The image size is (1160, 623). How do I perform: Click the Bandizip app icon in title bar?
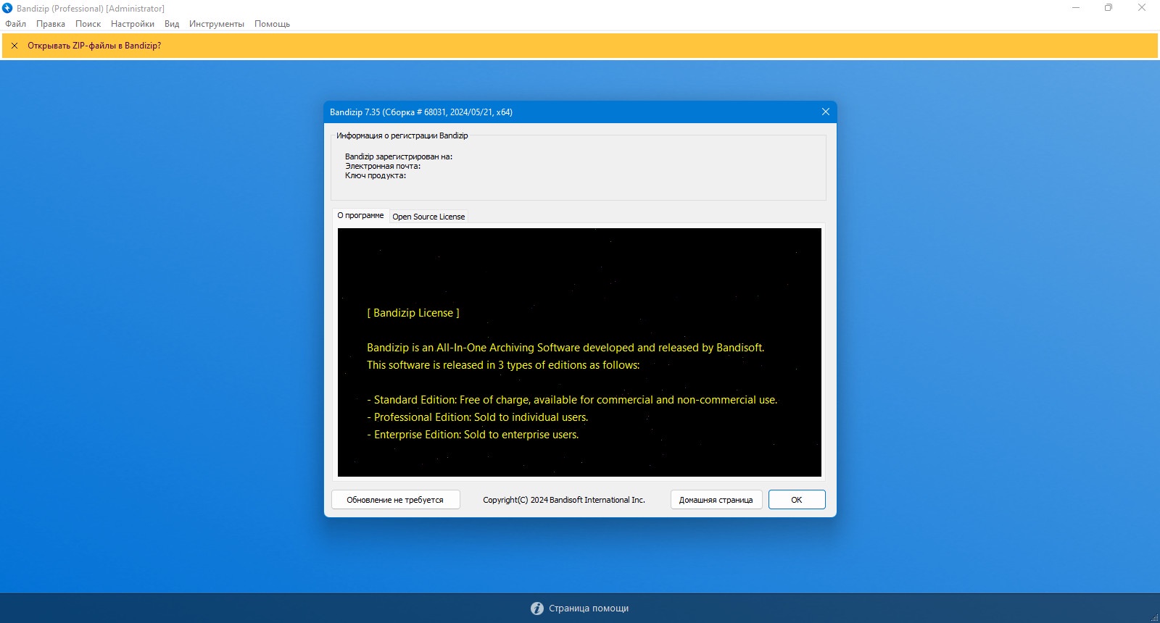click(8, 8)
